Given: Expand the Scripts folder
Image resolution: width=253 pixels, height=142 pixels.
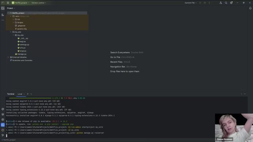Looking at the screenshot, I should (x=13, y=22).
